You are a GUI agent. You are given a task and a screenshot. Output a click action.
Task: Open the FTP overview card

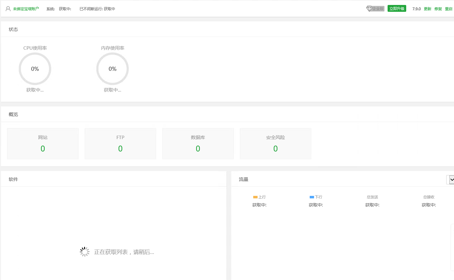120,144
